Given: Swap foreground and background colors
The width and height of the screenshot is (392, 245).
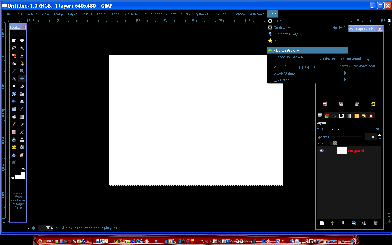Looking at the screenshot, I should [23, 169].
